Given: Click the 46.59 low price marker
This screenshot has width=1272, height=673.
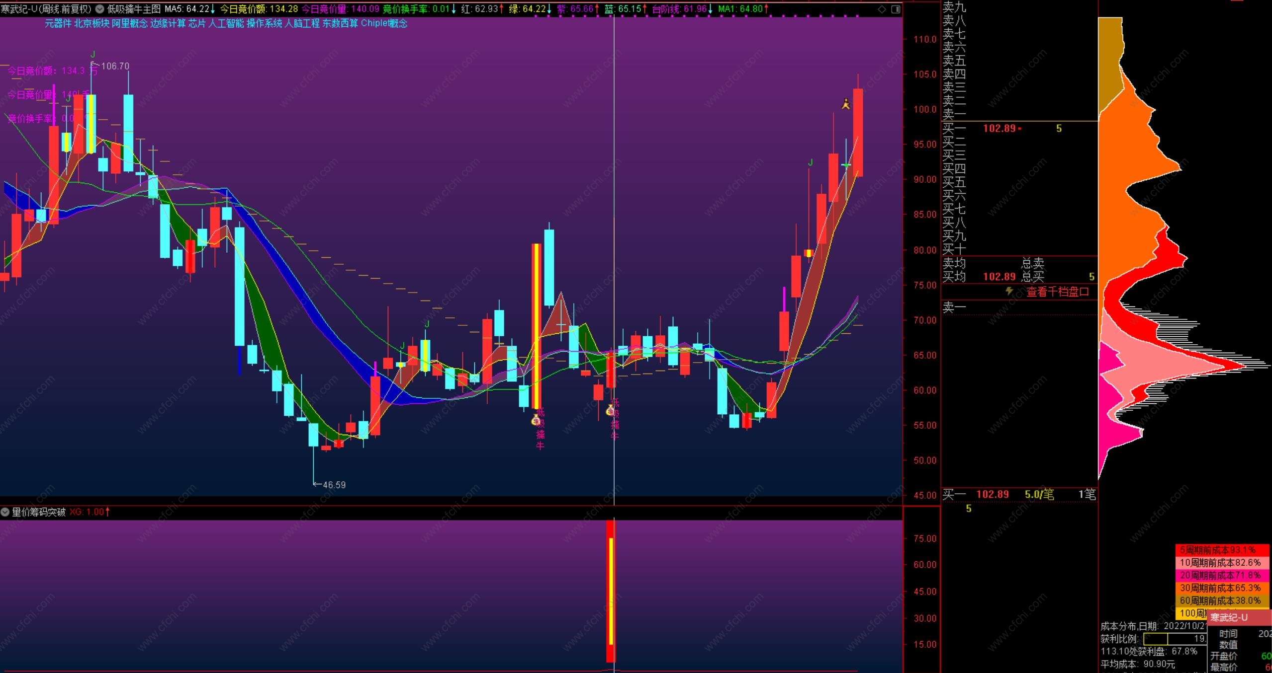Looking at the screenshot, I should click(334, 485).
